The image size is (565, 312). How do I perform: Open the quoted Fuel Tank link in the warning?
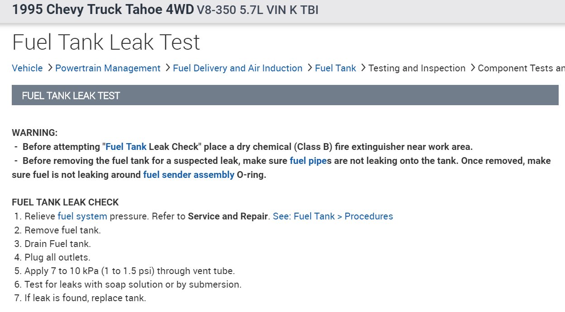(x=126, y=147)
